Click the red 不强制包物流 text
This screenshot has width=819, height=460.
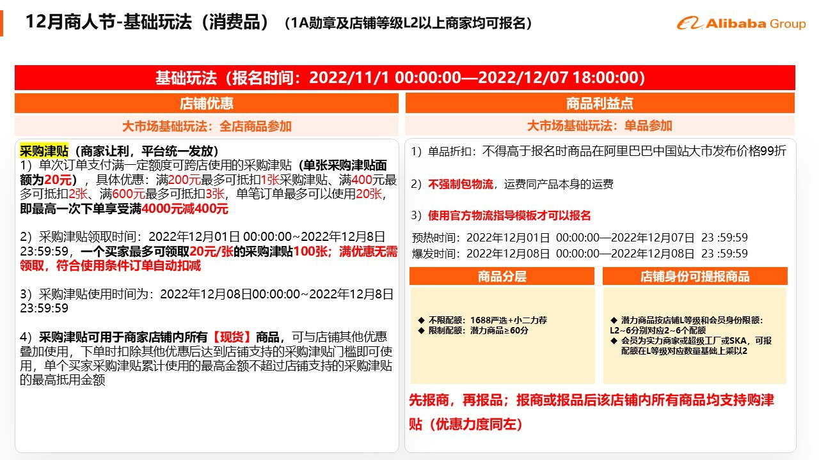coord(460,184)
